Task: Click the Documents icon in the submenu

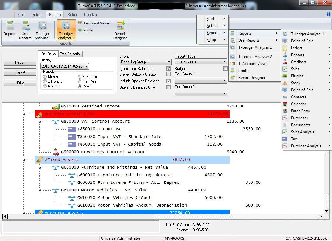Action: tap(285, 125)
